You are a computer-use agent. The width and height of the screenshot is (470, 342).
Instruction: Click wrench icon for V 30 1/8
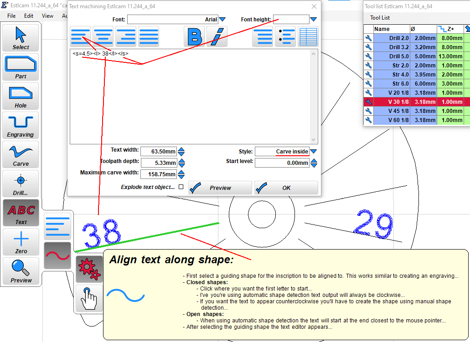[368, 102]
